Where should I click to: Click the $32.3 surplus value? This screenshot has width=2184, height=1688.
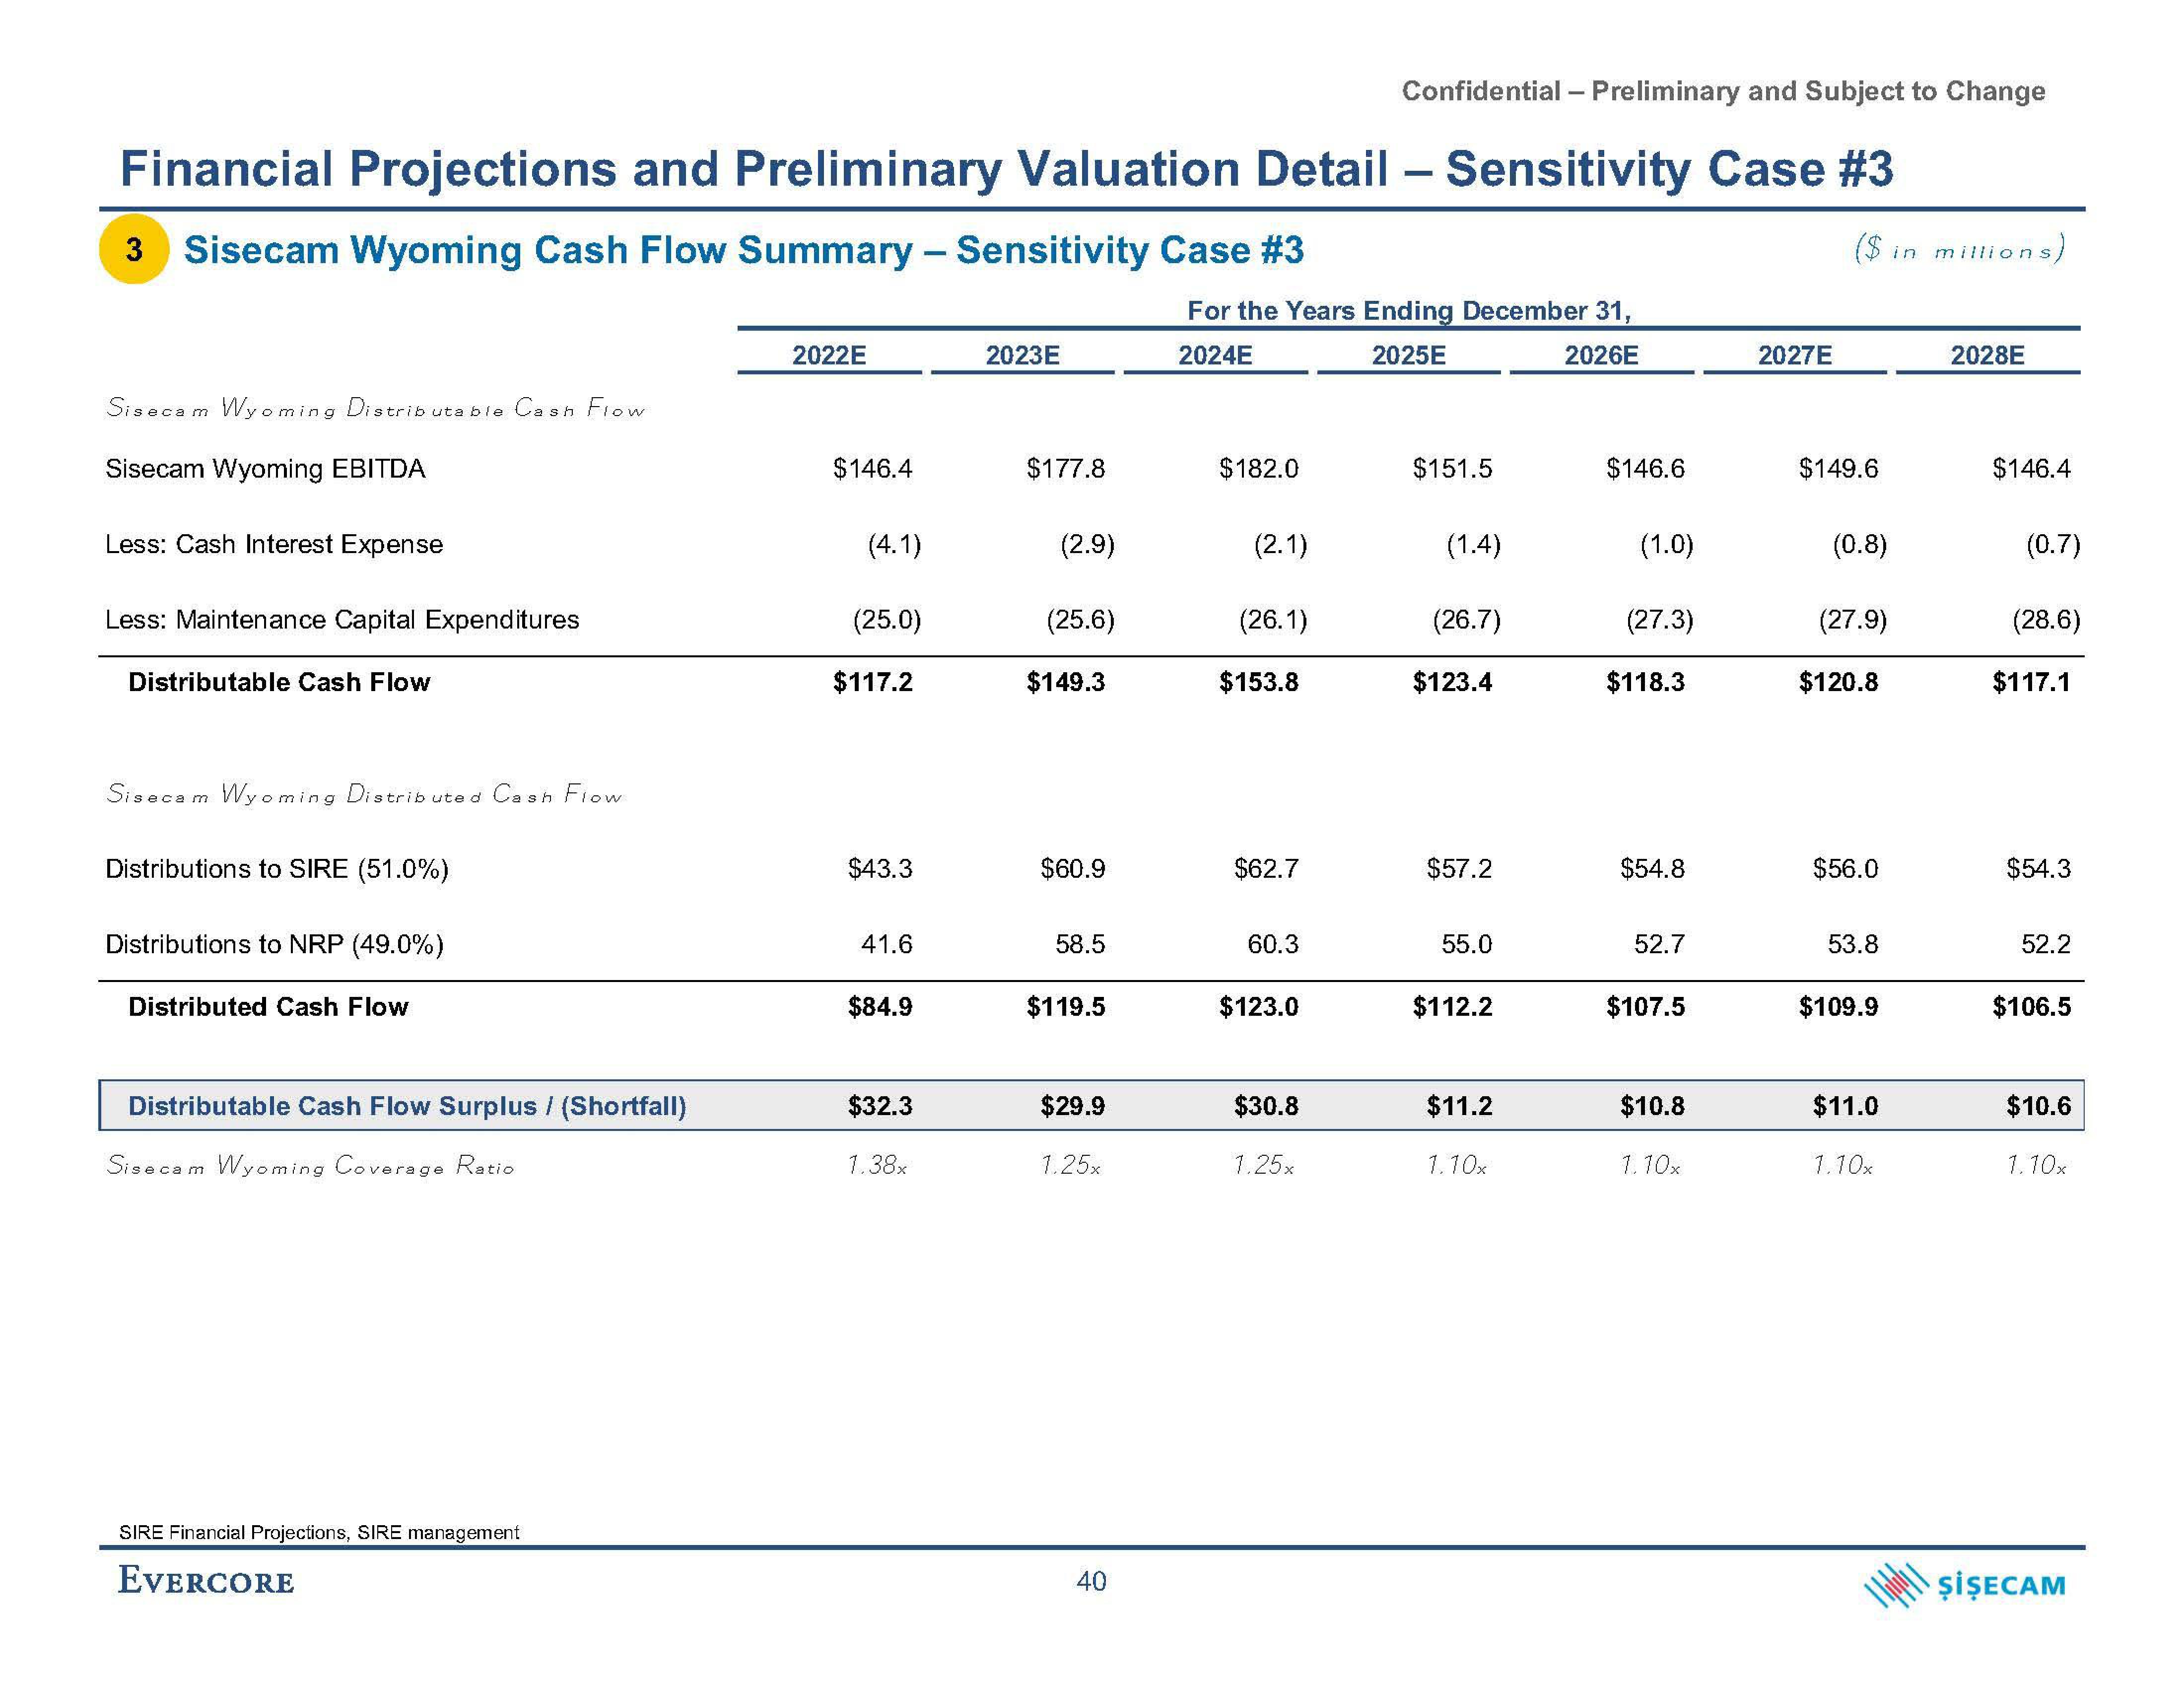[x=880, y=1106]
